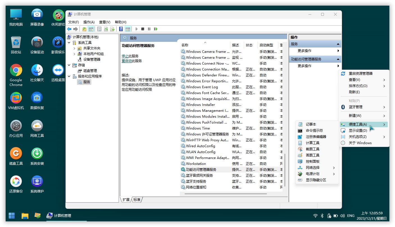Click 更多操作 under 服务 in the 操作 pane
Image resolution: width=395 pixels, height=227 pixels.
point(315,51)
